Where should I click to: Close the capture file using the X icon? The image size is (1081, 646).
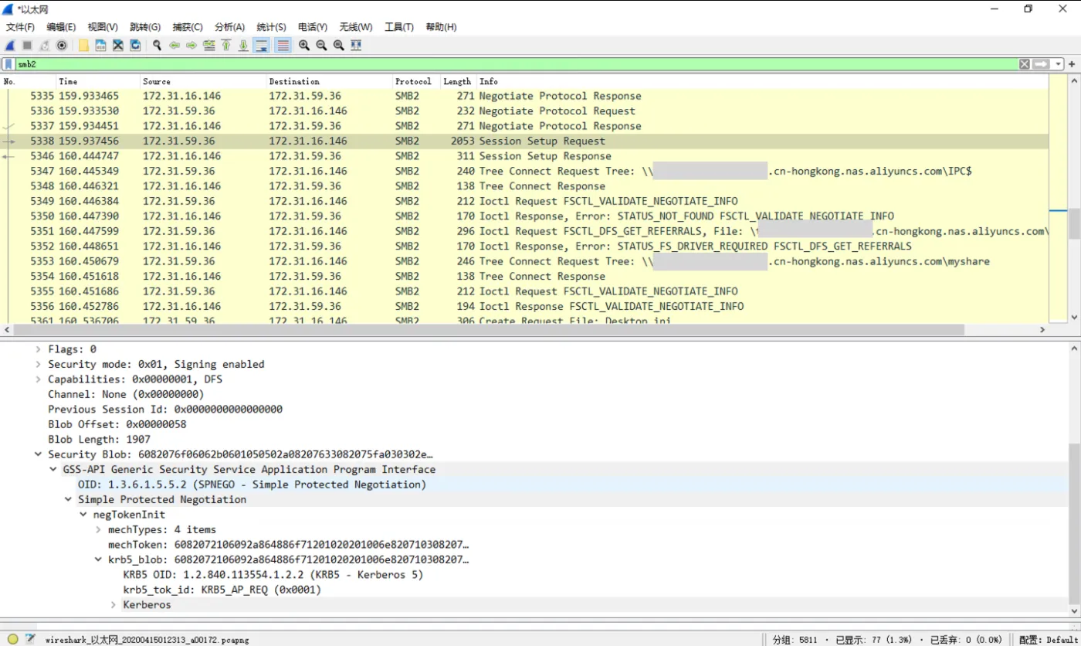pos(118,46)
